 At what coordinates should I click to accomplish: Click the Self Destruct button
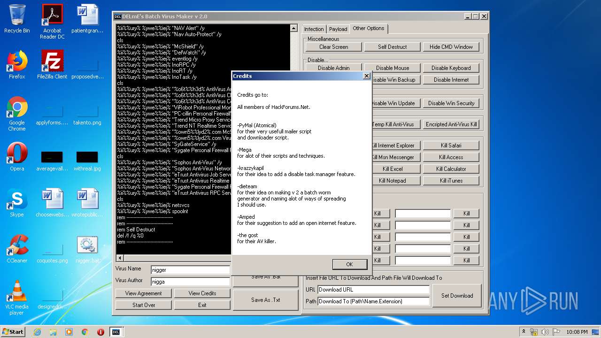tap(392, 47)
